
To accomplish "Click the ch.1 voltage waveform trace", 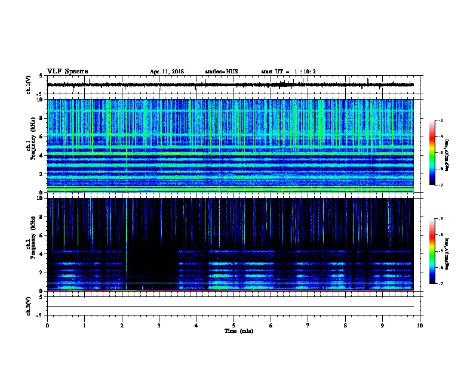I will pyautogui.click(x=231, y=85).
